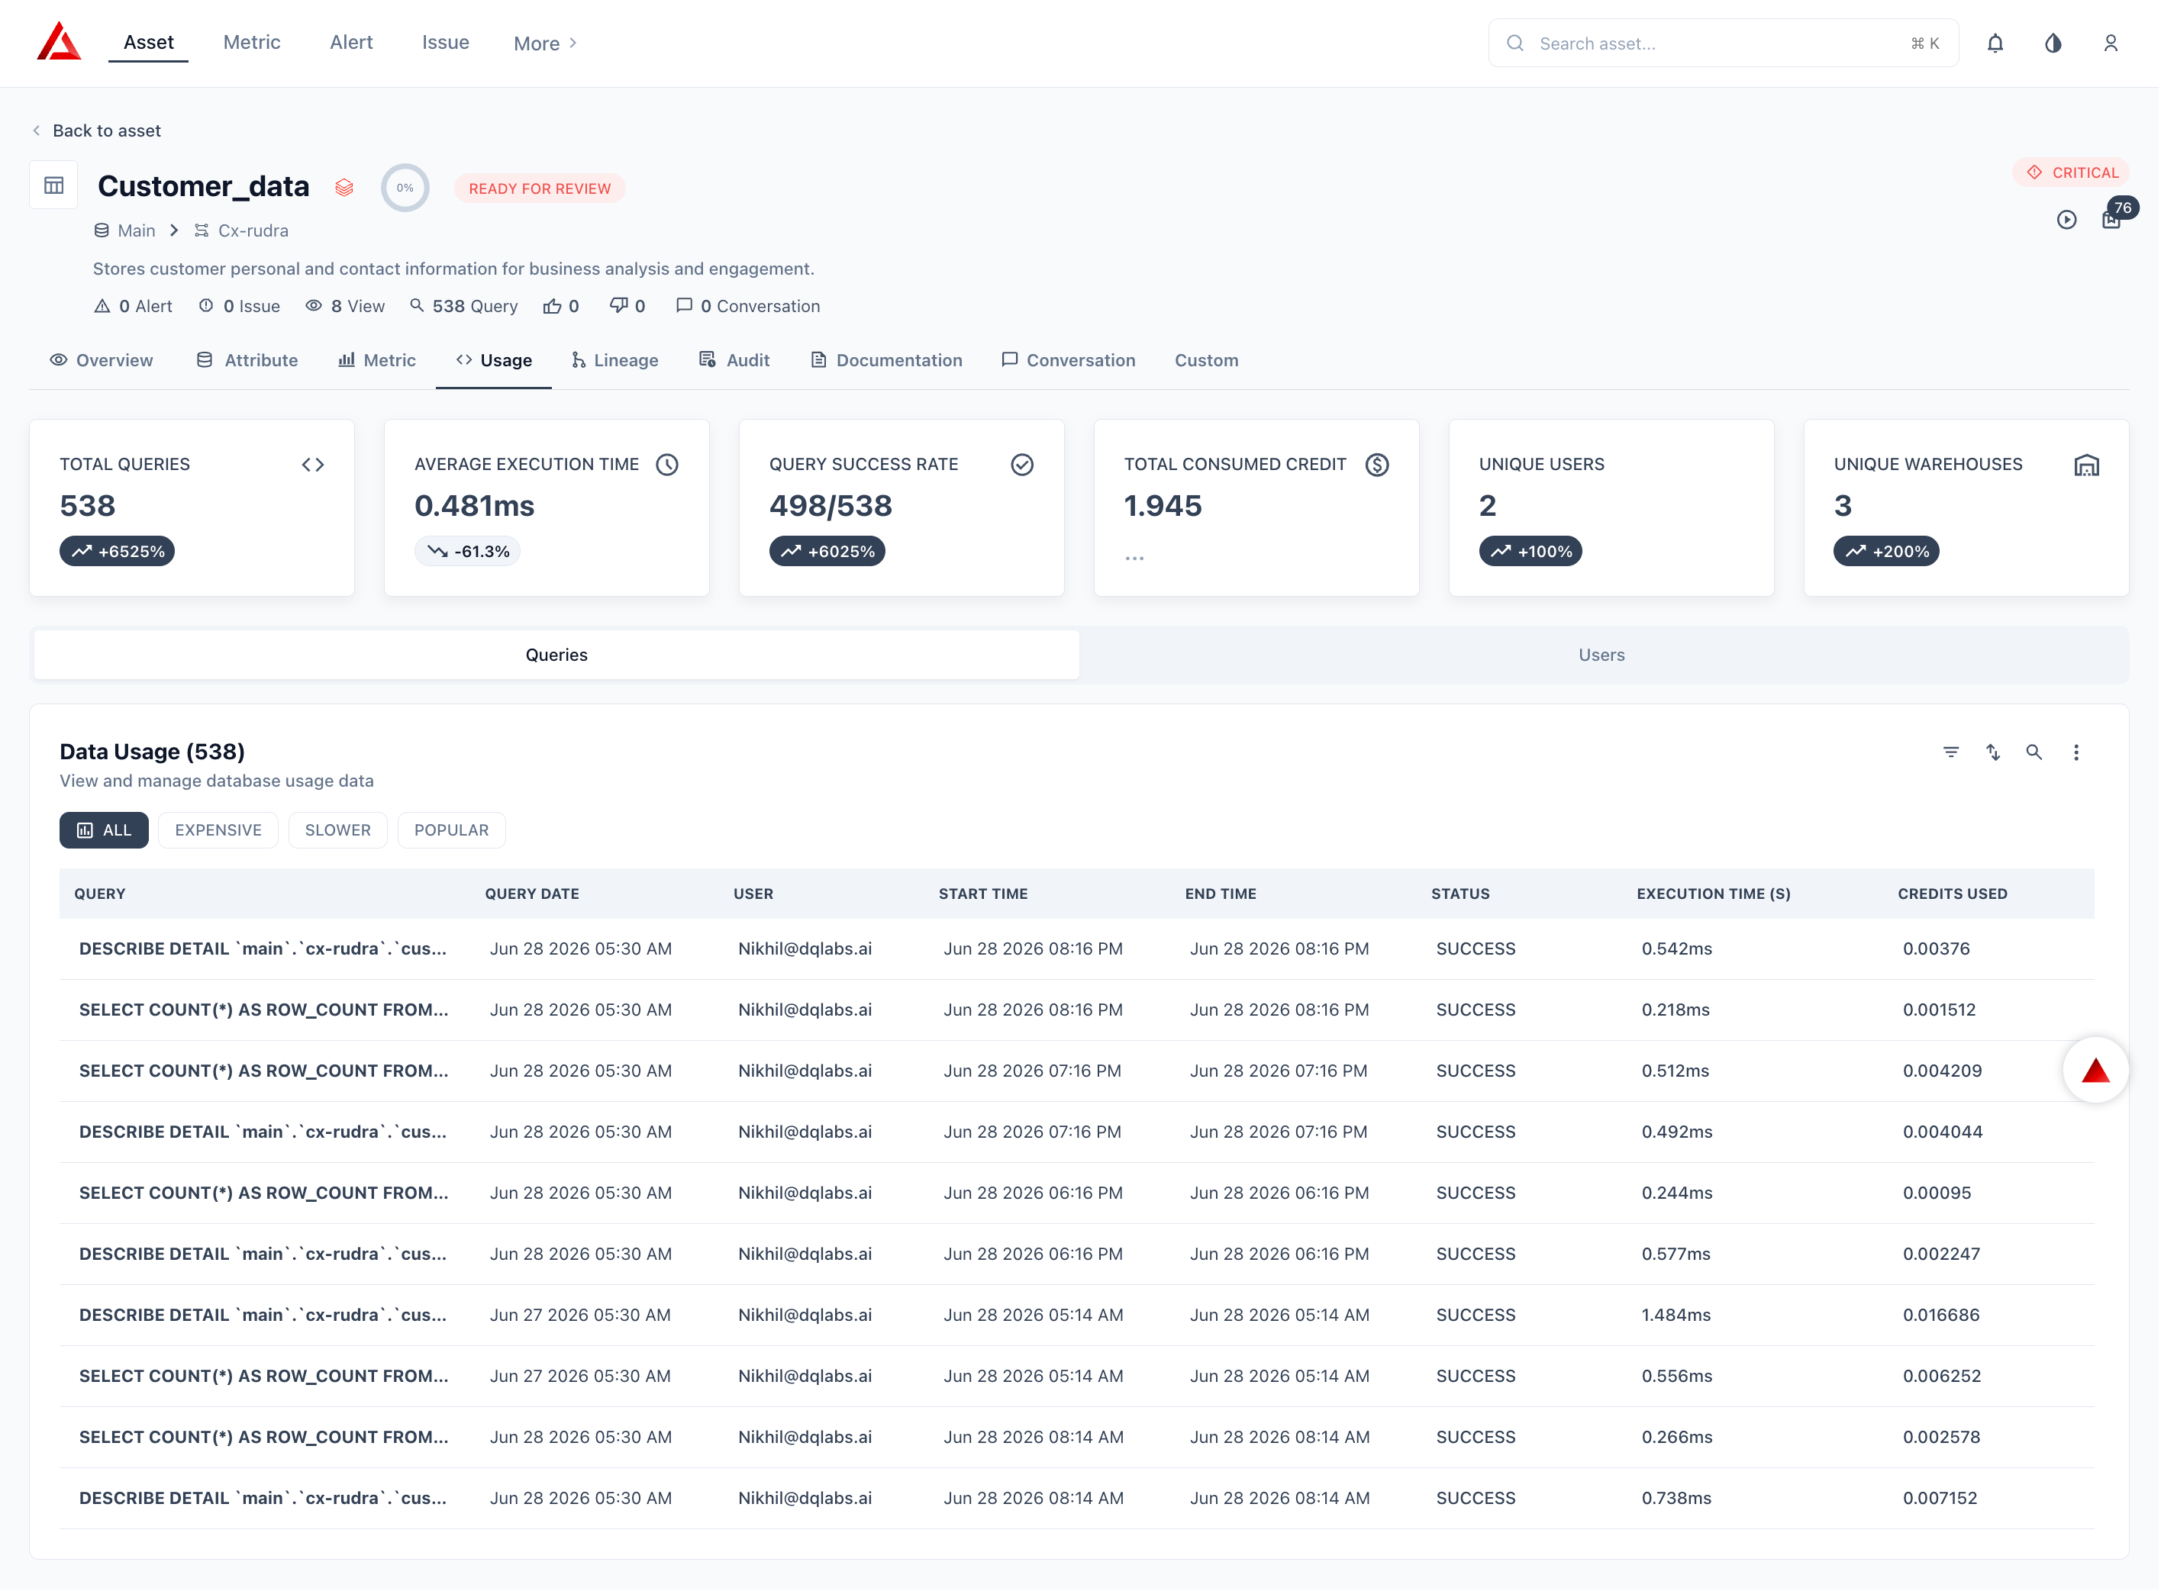Image resolution: width=2161 pixels, height=1591 pixels.
Task: Click the 538 Query counter
Action: click(463, 306)
